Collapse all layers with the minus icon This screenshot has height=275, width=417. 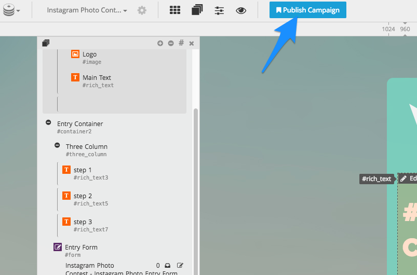[x=170, y=43]
